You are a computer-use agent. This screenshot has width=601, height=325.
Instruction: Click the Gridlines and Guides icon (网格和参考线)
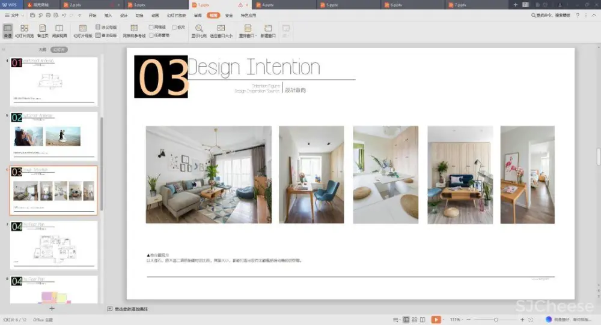pyautogui.click(x=134, y=31)
